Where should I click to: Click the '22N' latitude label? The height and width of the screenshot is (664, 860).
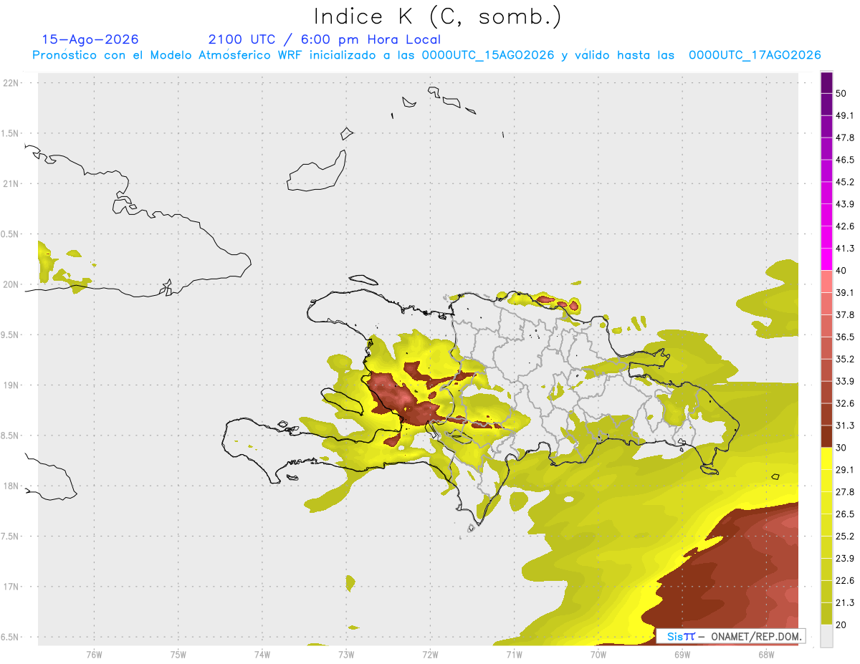12,83
